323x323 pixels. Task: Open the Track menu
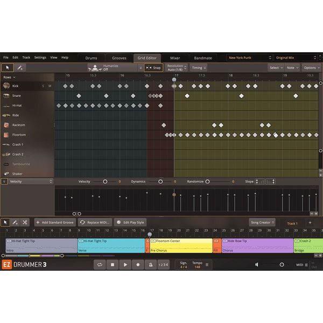(26, 58)
